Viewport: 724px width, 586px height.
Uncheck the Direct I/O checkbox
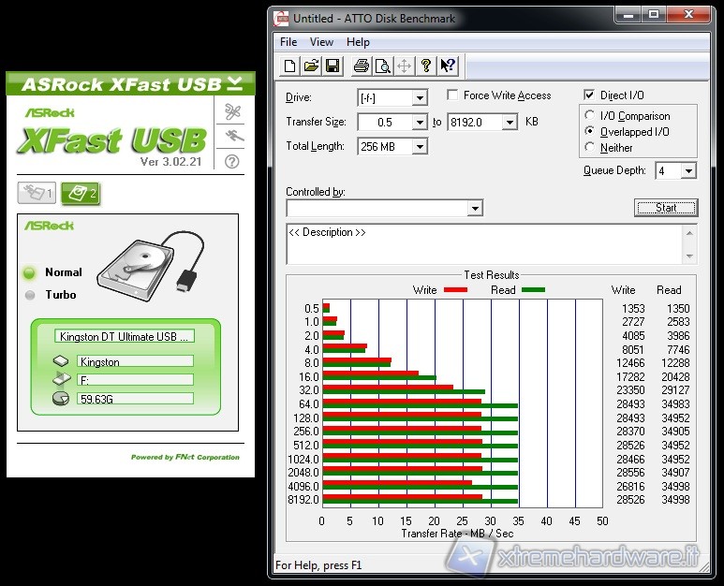pyautogui.click(x=589, y=95)
